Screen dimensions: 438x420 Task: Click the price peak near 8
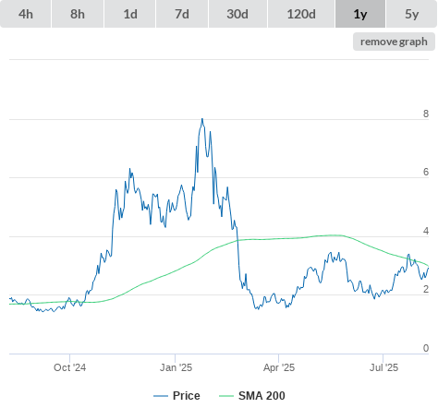click(x=202, y=119)
